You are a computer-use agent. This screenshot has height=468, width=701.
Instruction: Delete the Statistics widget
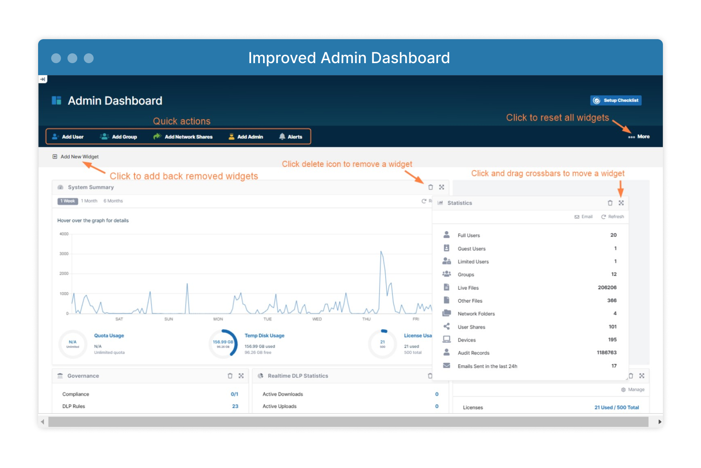click(x=610, y=203)
